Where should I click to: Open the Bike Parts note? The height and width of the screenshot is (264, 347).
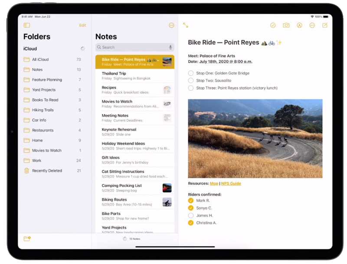pos(135,216)
